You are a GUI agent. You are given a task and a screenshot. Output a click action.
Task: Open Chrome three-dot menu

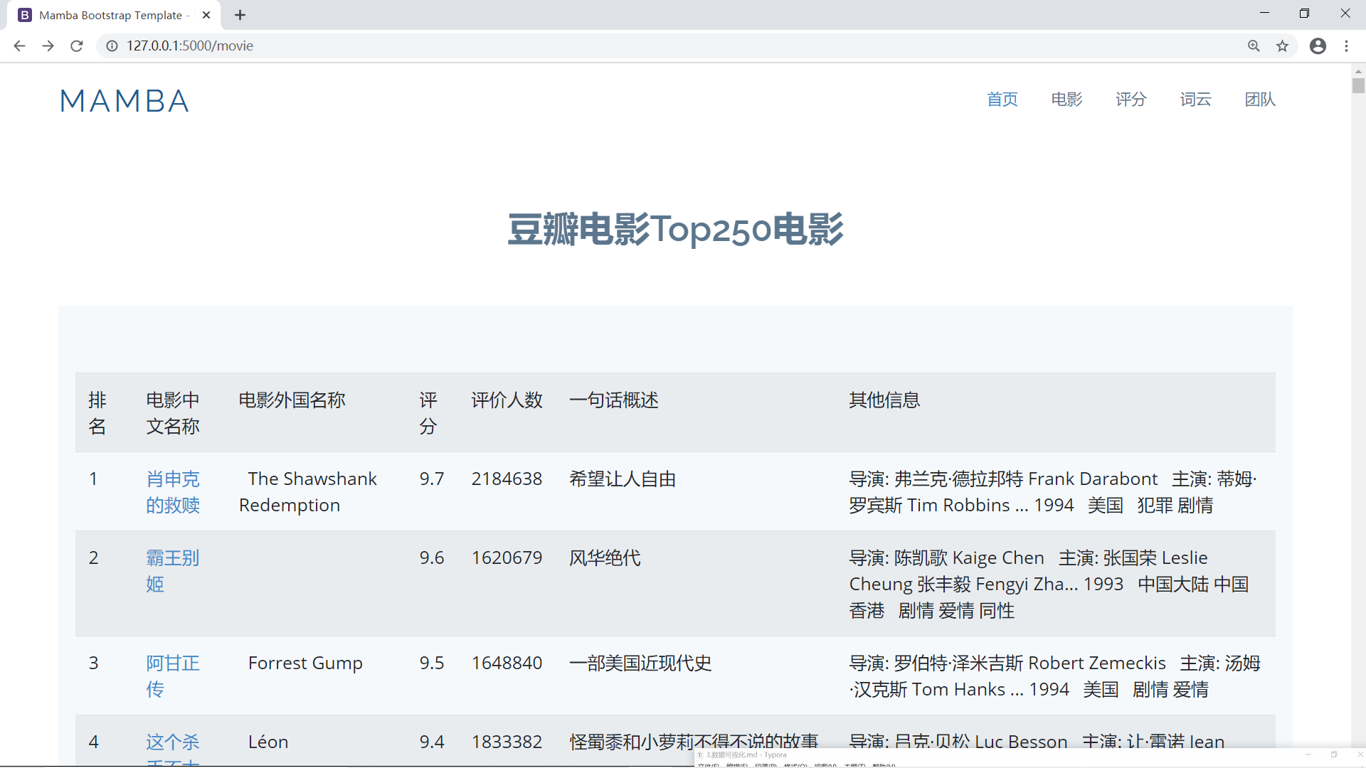[x=1346, y=46]
